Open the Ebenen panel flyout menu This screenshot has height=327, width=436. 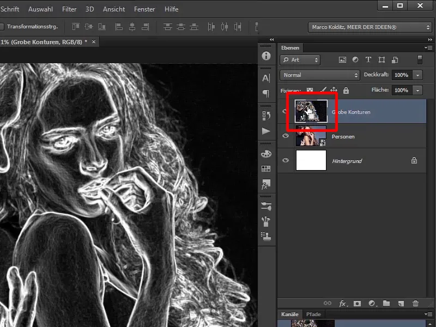[x=428, y=47]
